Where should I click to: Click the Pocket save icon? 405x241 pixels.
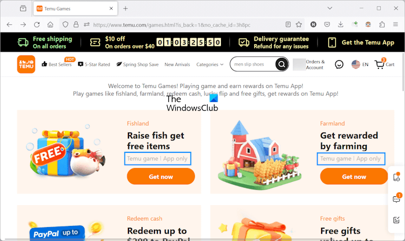(x=327, y=24)
